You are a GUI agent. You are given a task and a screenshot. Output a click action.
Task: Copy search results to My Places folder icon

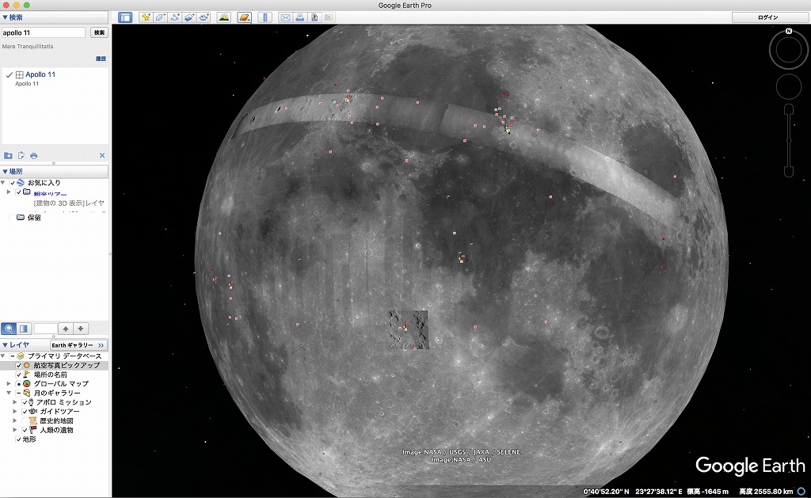tap(8, 156)
